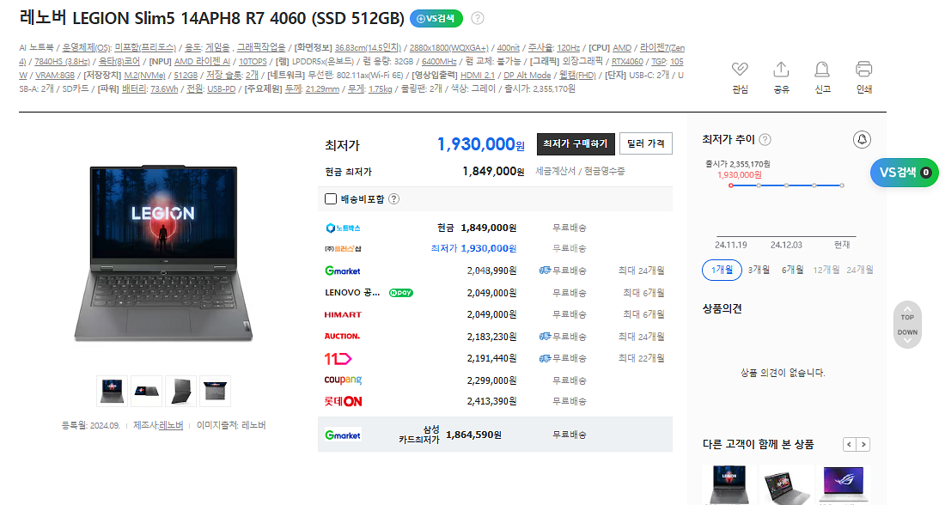
Task: Click AUCTION 2,183,230원 price
Action: [x=491, y=337]
